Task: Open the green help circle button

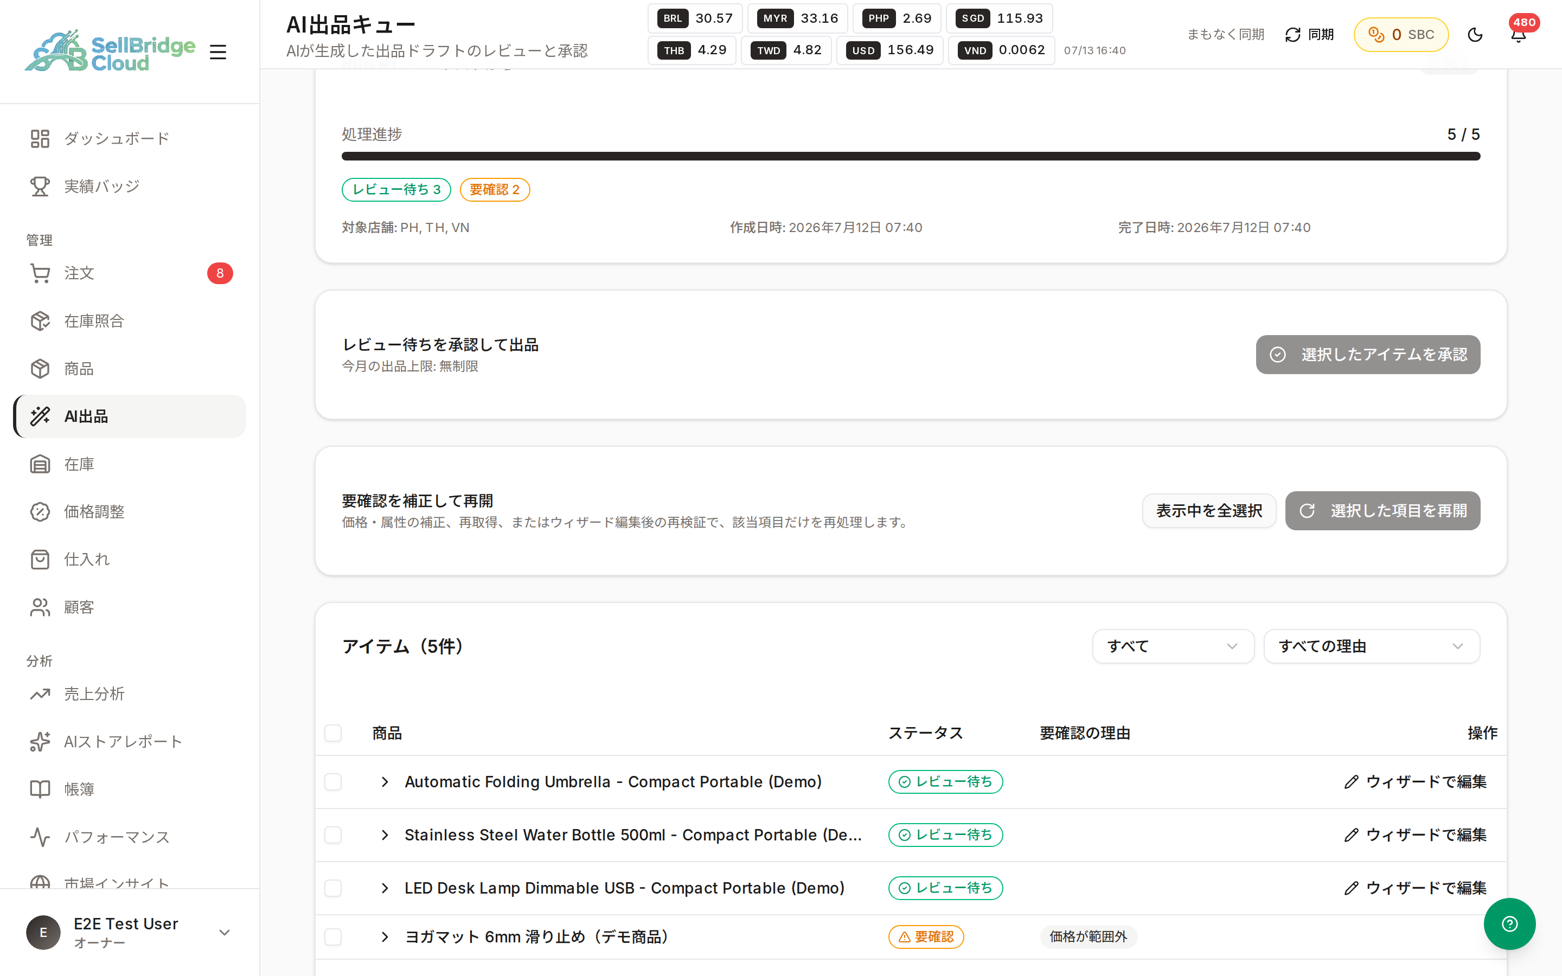Action: tap(1509, 924)
